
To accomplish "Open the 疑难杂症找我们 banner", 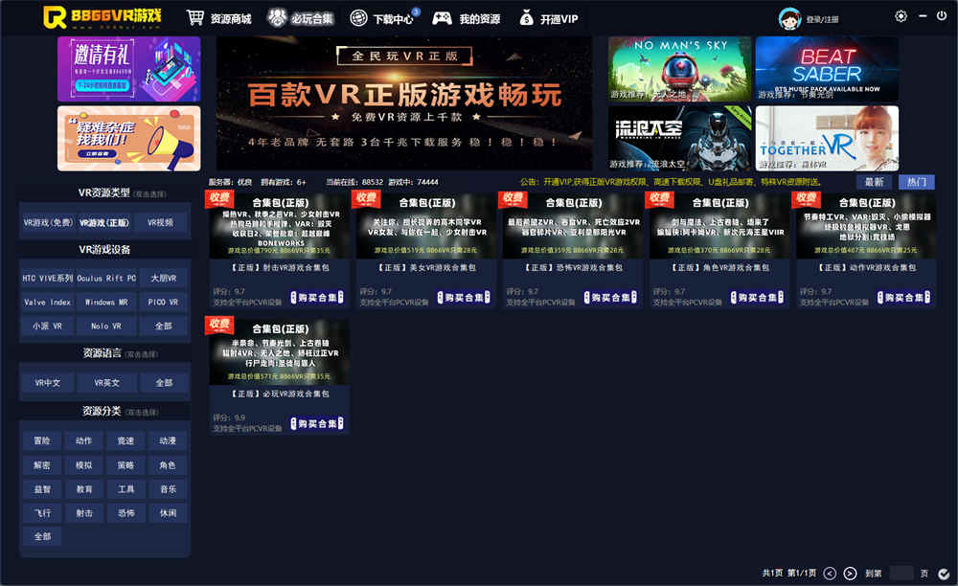I will 129,139.
